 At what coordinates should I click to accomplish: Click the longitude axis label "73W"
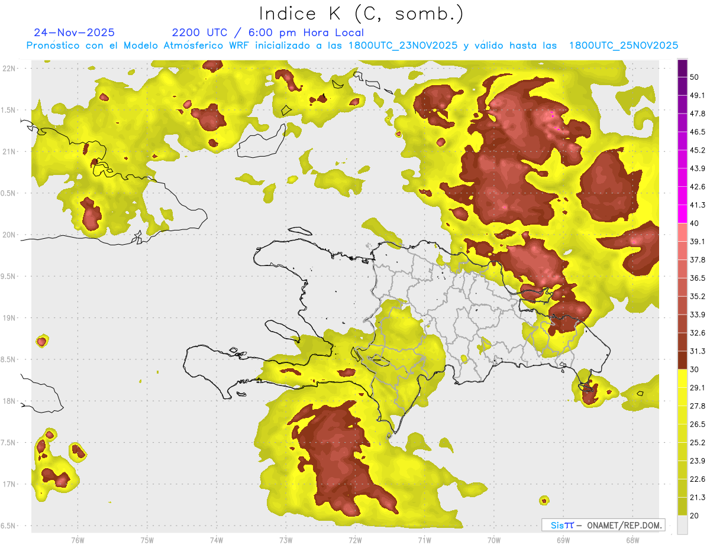point(286,540)
